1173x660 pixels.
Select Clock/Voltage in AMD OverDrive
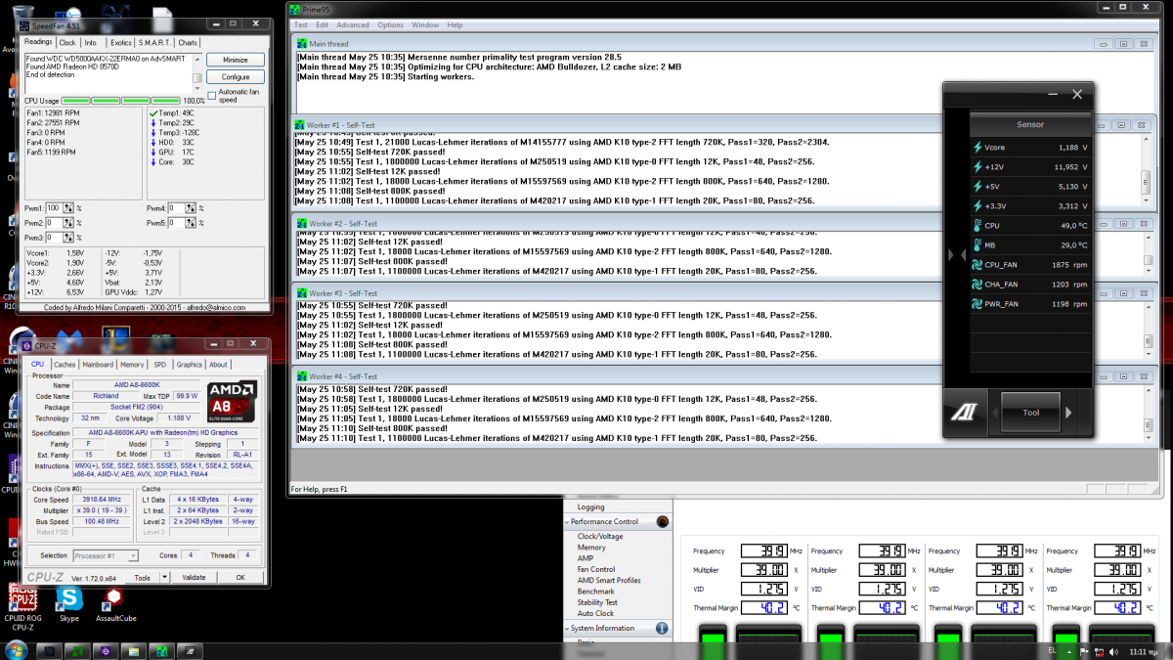(600, 536)
